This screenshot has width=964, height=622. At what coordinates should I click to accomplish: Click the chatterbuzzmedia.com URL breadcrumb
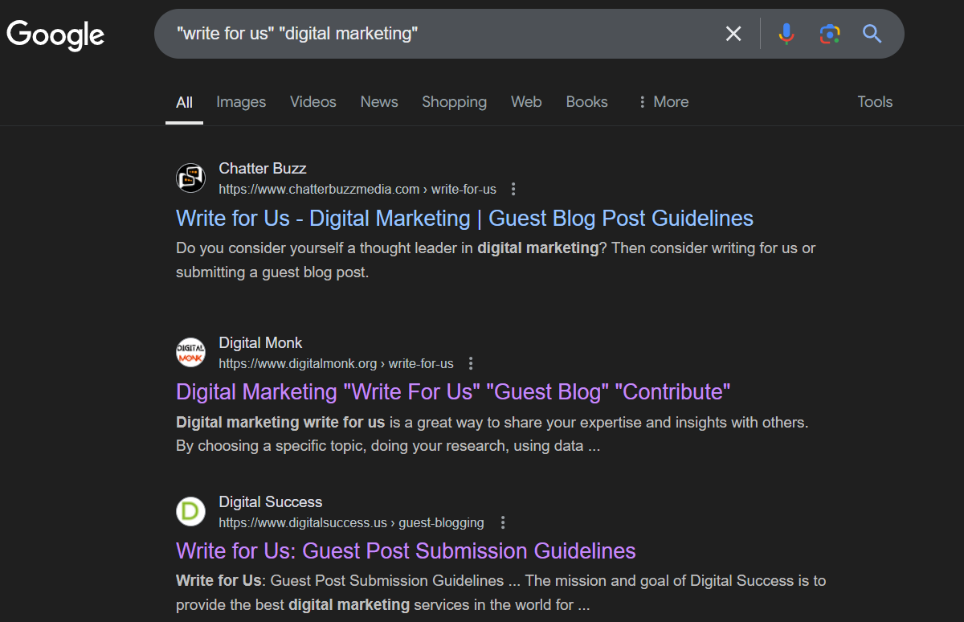coord(357,190)
